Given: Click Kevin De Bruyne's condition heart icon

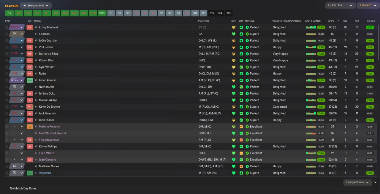Looking at the screenshot, I should click(x=234, y=107).
